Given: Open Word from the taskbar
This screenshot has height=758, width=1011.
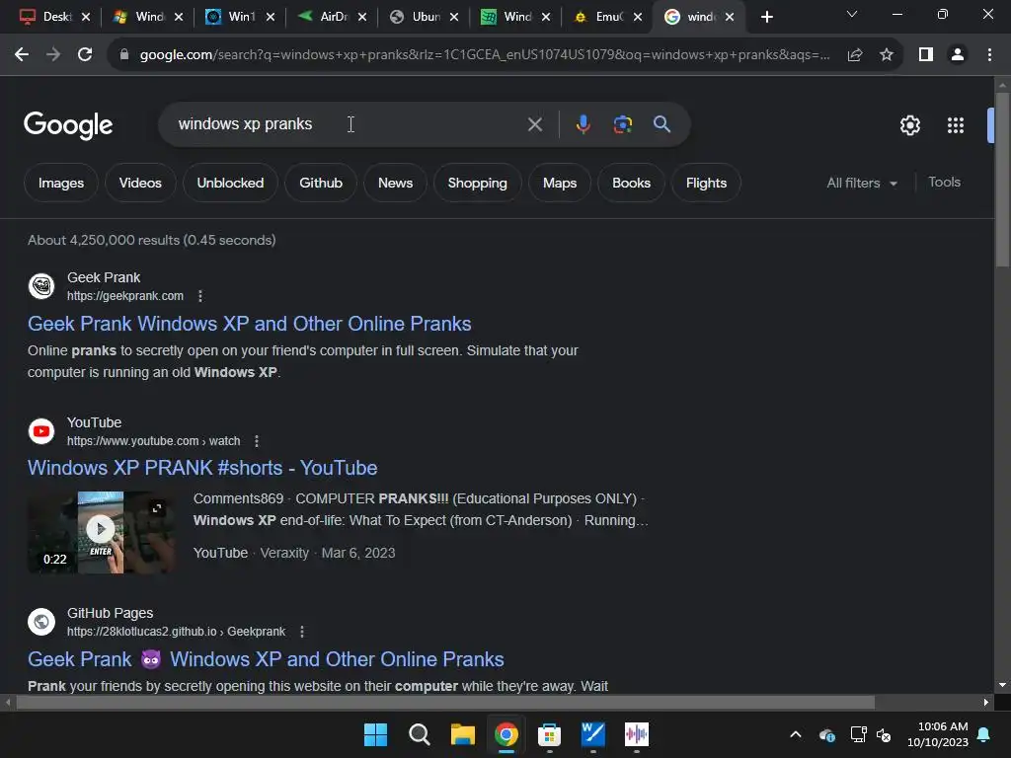Looking at the screenshot, I should click(x=593, y=734).
